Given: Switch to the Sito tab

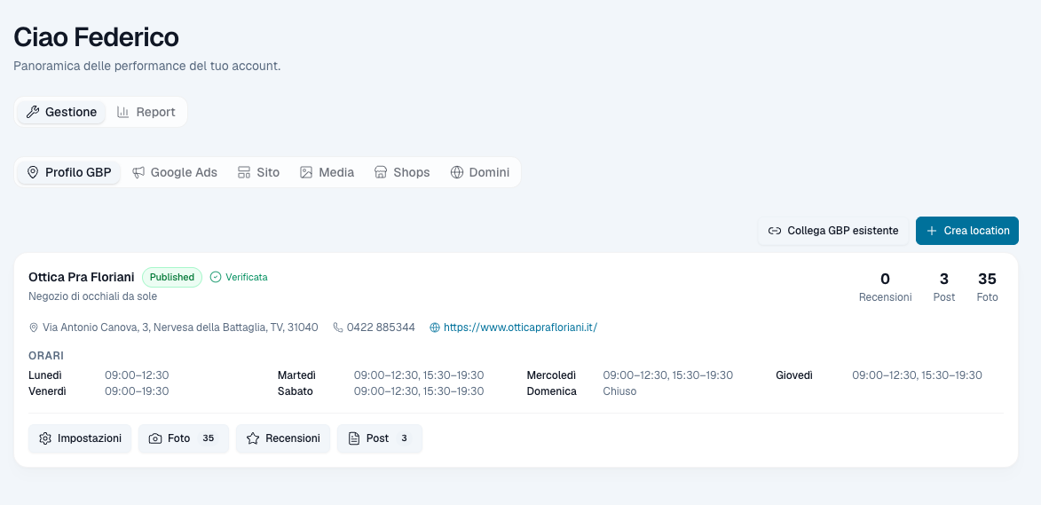Looking at the screenshot, I should 258,172.
